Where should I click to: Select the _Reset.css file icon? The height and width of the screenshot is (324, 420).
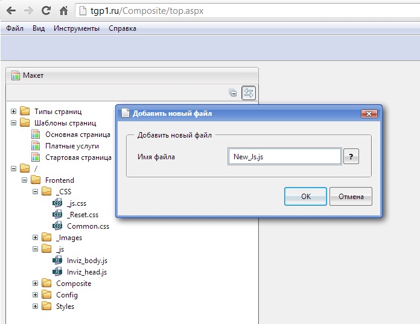pos(57,215)
